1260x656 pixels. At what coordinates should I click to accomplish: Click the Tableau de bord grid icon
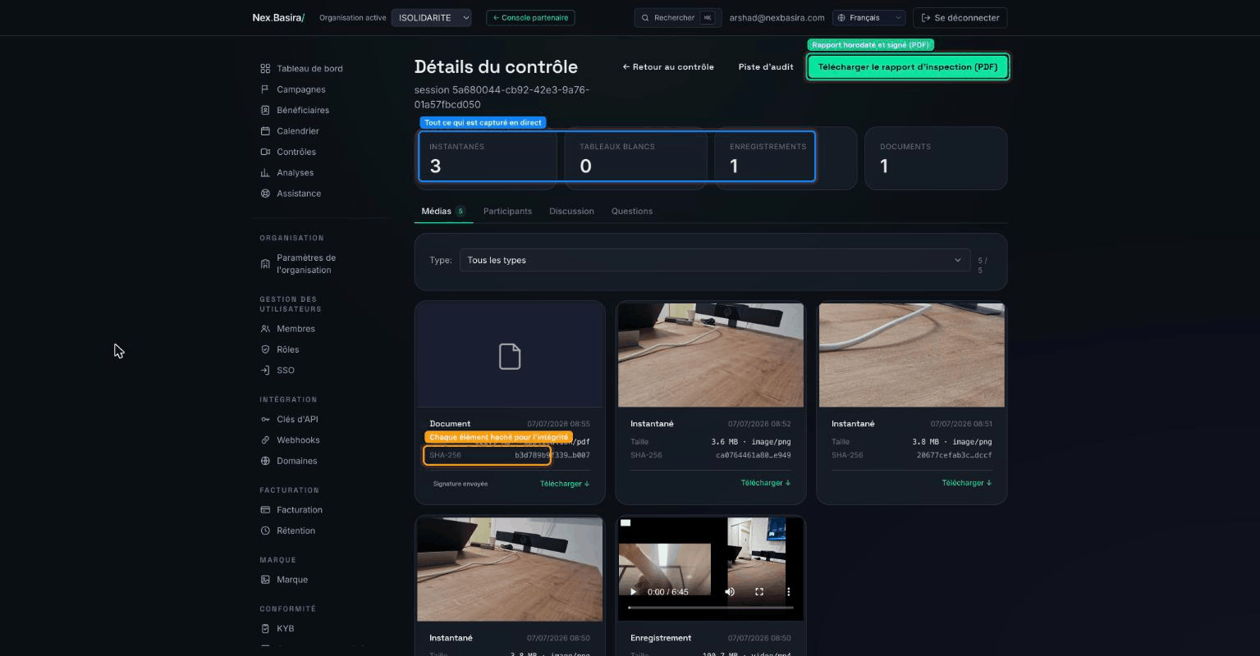click(x=265, y=69)
